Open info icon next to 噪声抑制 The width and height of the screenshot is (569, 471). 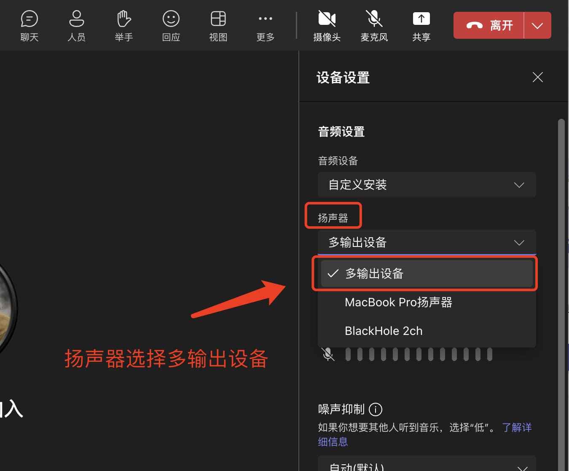pyautogui.click(x=375, y=409)
